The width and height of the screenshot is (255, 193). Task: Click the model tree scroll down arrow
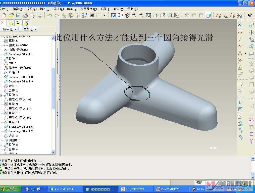click(53, 152)
